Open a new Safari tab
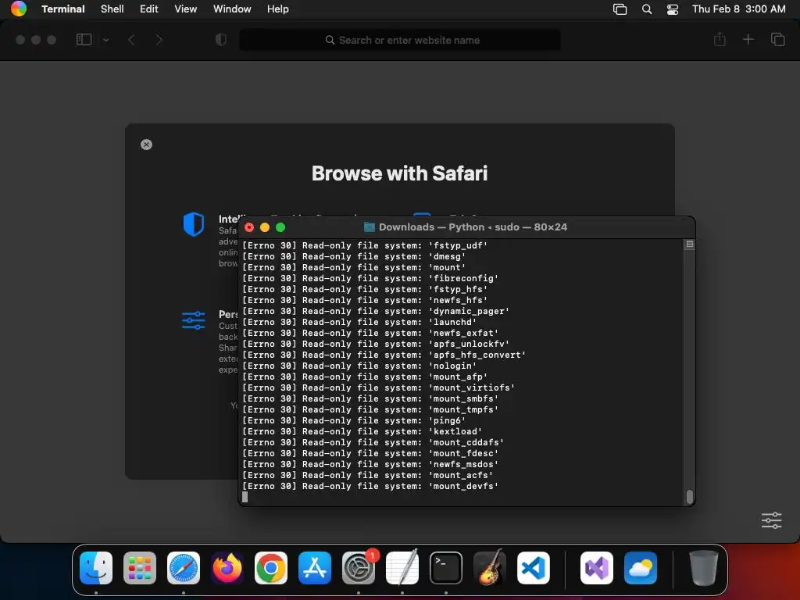This screenshot has width=800, height=600. (x=748, y=39)
